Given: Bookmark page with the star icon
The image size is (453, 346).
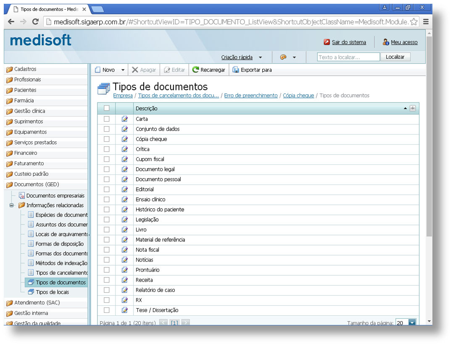Looking at the screenshot, I should (413, 22).
